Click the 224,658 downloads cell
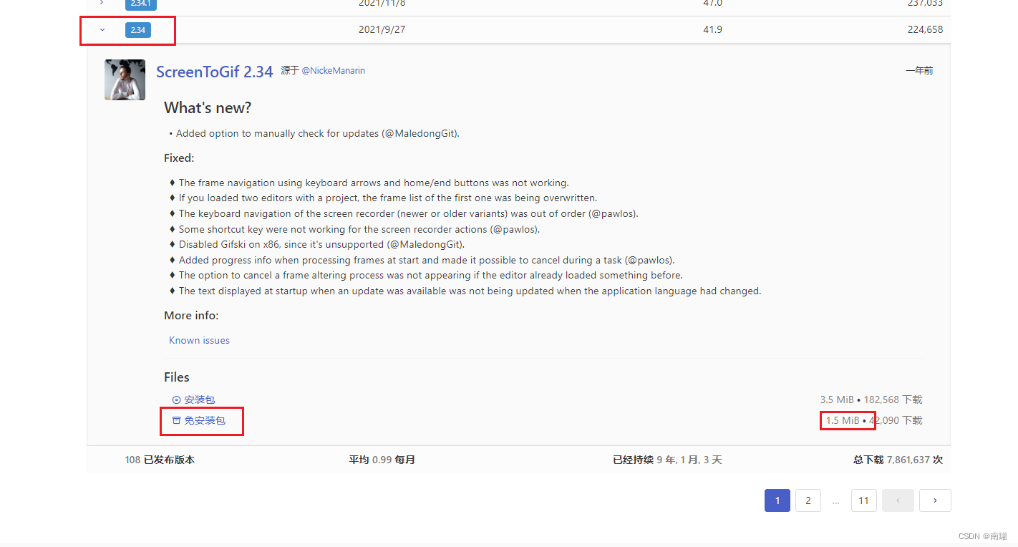 click(x=924, y=30)
